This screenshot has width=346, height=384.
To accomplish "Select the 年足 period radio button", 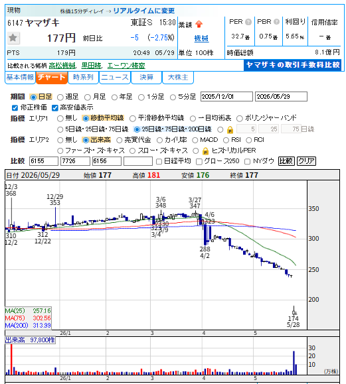I will coord(114,97).
